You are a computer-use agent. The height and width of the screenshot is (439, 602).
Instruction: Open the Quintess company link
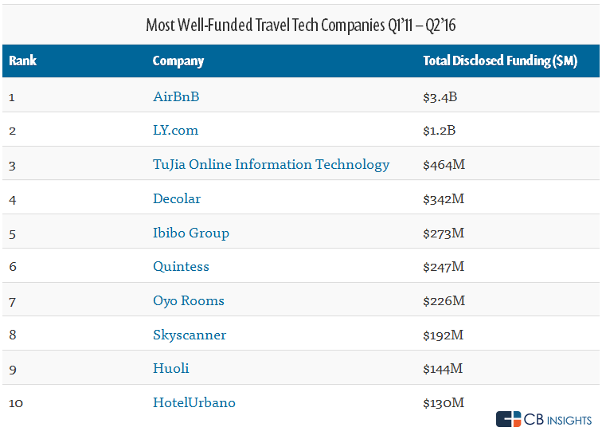[x=181, y=266]
